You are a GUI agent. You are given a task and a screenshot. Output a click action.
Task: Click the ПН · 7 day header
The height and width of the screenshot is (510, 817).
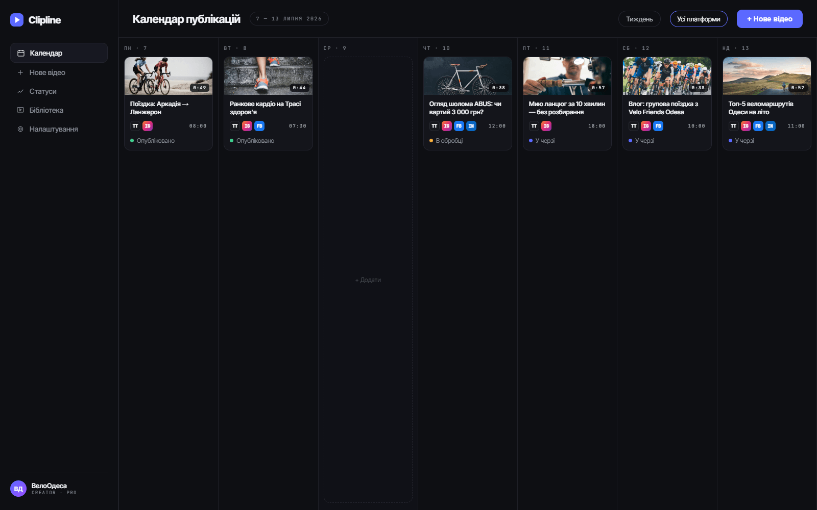136,48
